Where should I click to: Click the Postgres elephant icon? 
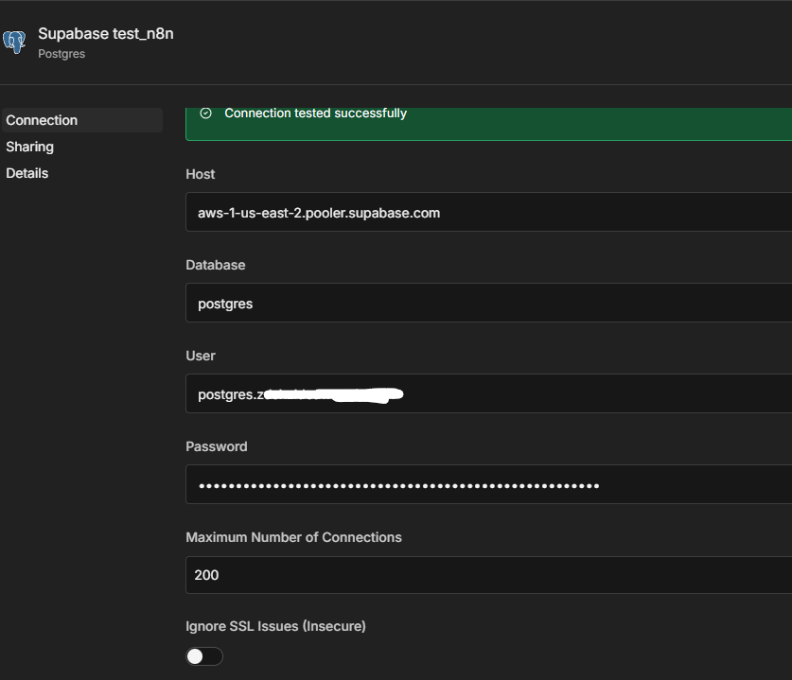click(x=14, y=42)
